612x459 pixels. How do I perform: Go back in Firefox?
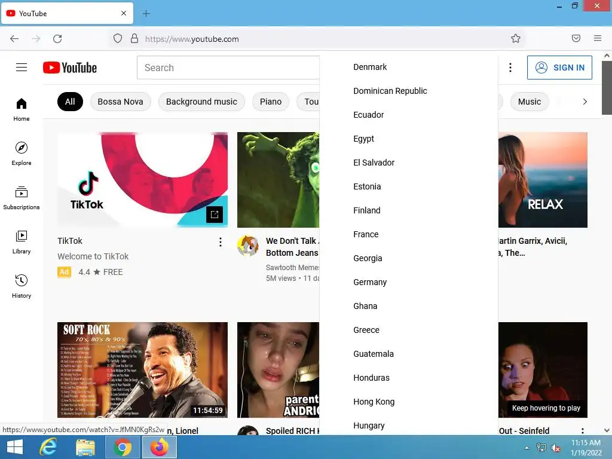click(x=14, y=39)
